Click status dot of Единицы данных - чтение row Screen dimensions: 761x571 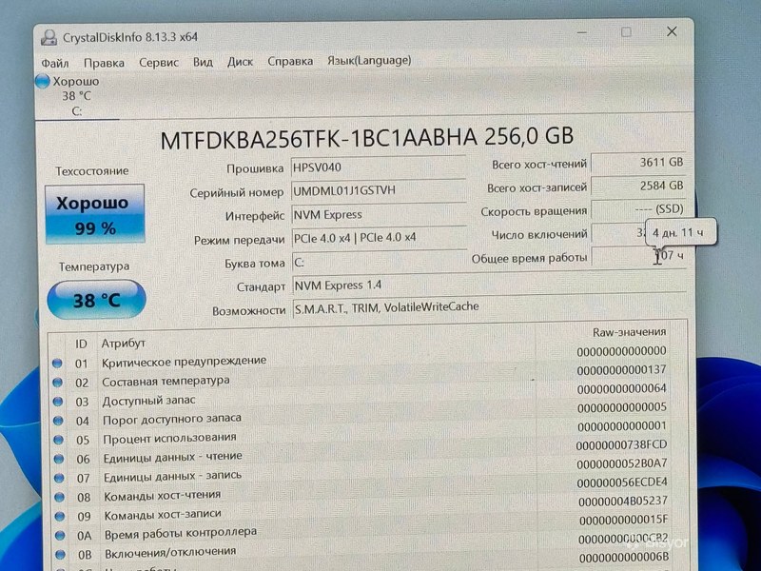(x=59, y=459)
